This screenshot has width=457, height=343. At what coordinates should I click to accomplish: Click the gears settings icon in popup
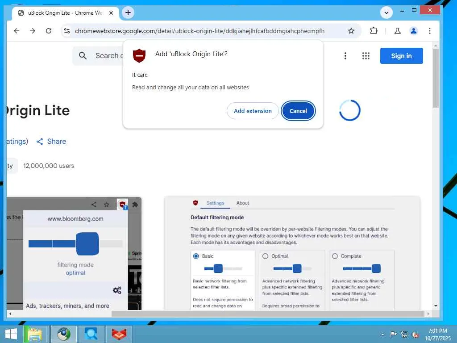[x=117, y=290]
